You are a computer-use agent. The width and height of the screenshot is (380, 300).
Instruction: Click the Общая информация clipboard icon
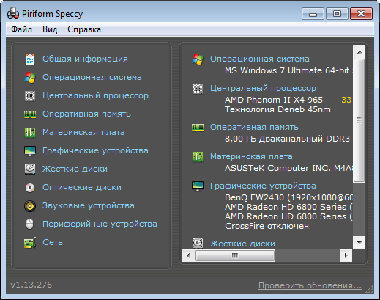click(x=30, y=59)
